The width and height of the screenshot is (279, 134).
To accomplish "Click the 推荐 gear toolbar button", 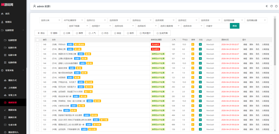I will [79, 33].
